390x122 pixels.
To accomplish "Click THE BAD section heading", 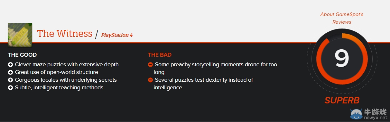I will pos(160,55).
